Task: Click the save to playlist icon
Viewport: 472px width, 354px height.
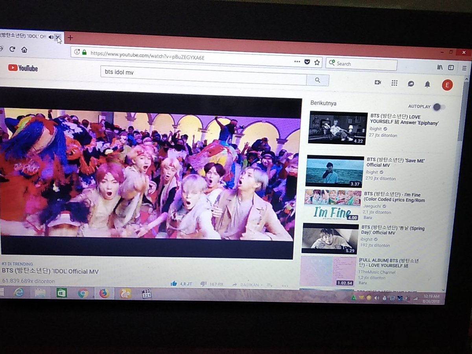Action: 269,285
